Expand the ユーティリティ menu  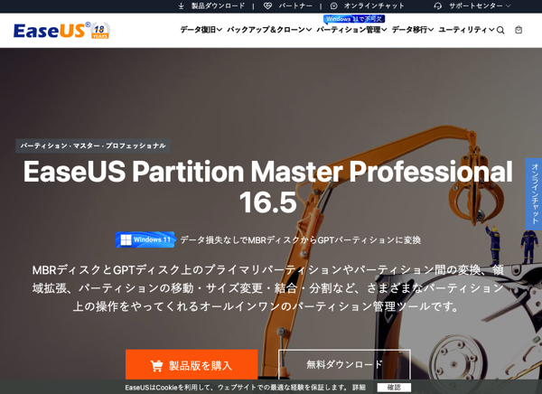pos(466,30)
